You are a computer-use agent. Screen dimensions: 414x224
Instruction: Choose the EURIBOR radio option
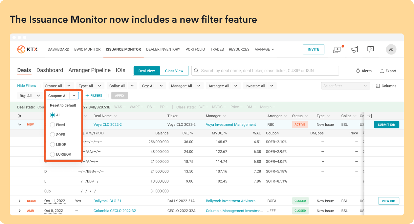click(53, 154)
